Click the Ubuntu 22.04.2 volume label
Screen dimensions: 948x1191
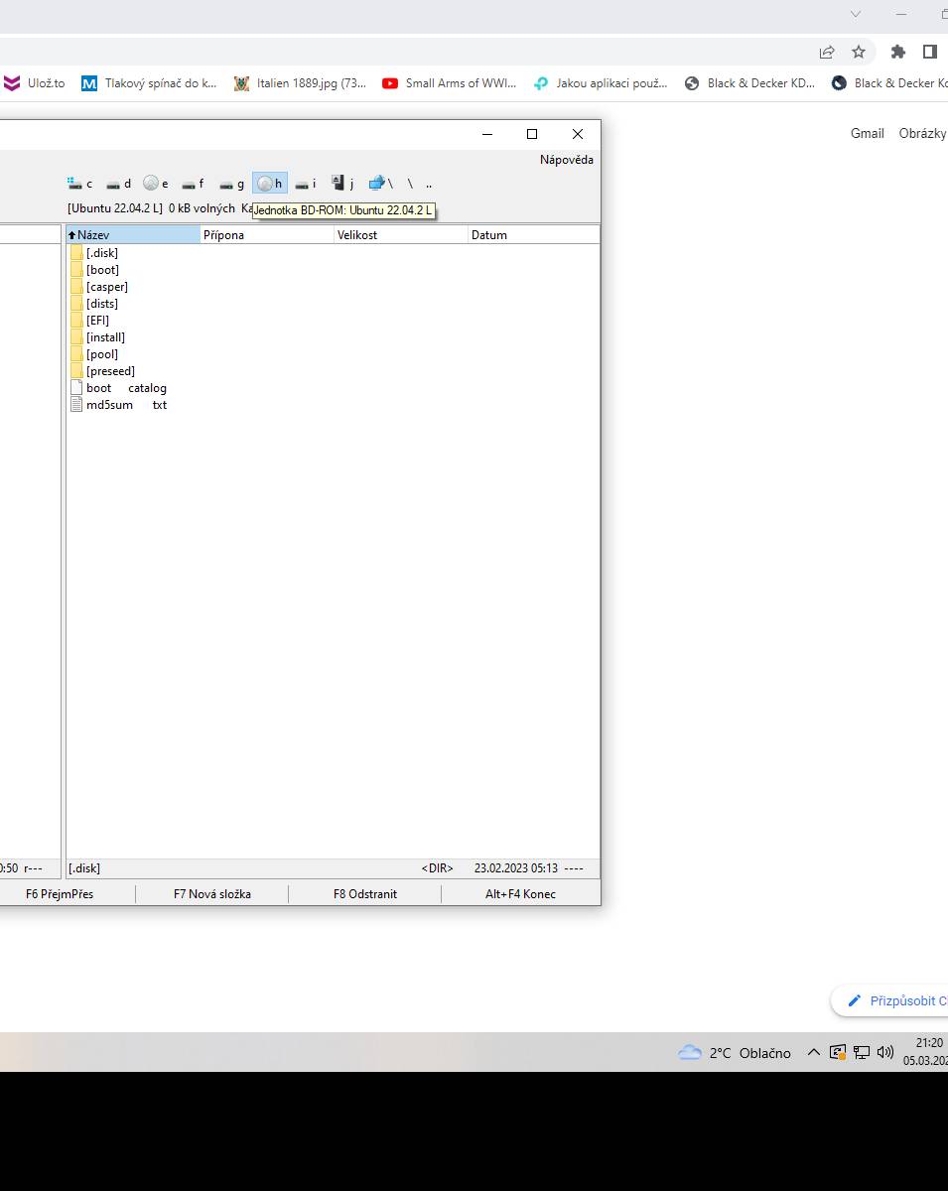pos(115,208)
